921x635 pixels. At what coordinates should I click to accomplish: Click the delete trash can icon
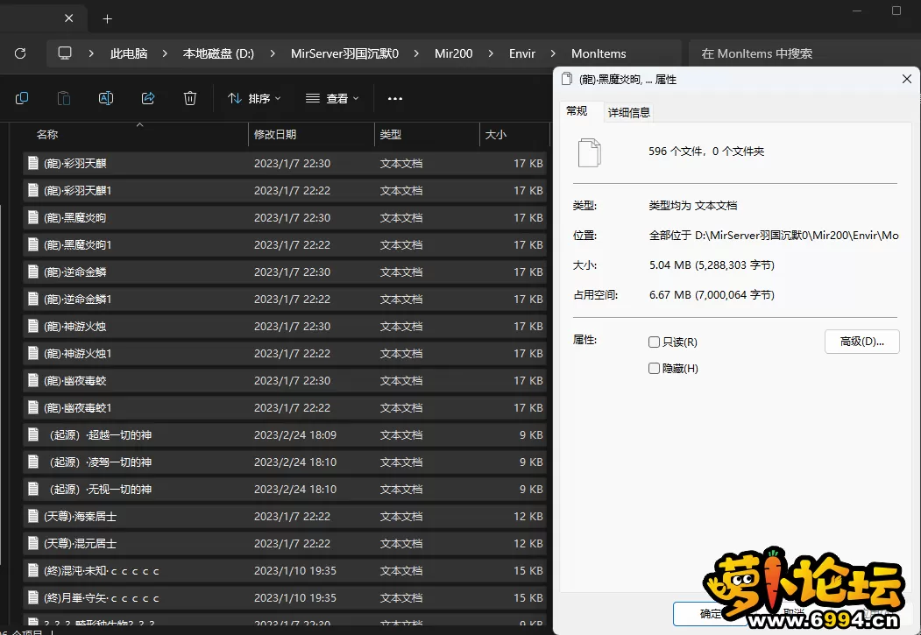tap(190, 98)
